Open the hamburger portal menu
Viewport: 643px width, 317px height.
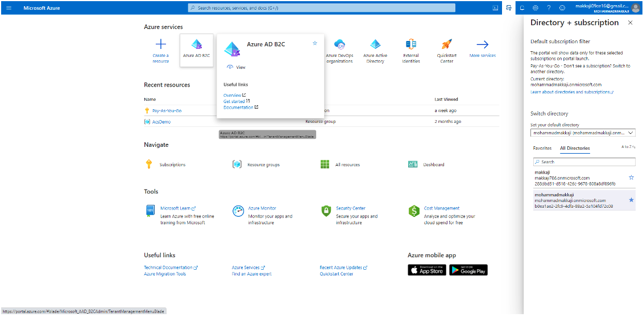point(9,8)
